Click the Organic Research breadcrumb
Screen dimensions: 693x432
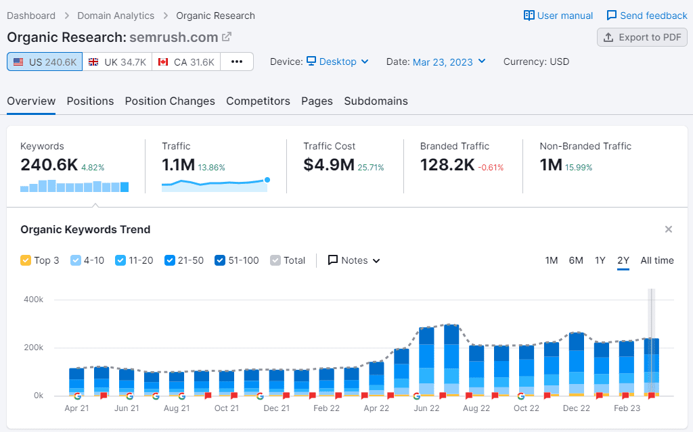216,16
